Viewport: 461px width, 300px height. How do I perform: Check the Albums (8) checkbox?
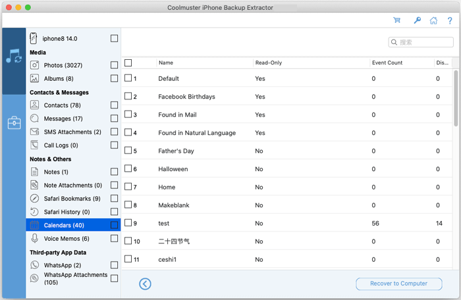click(x=114, y=78)
